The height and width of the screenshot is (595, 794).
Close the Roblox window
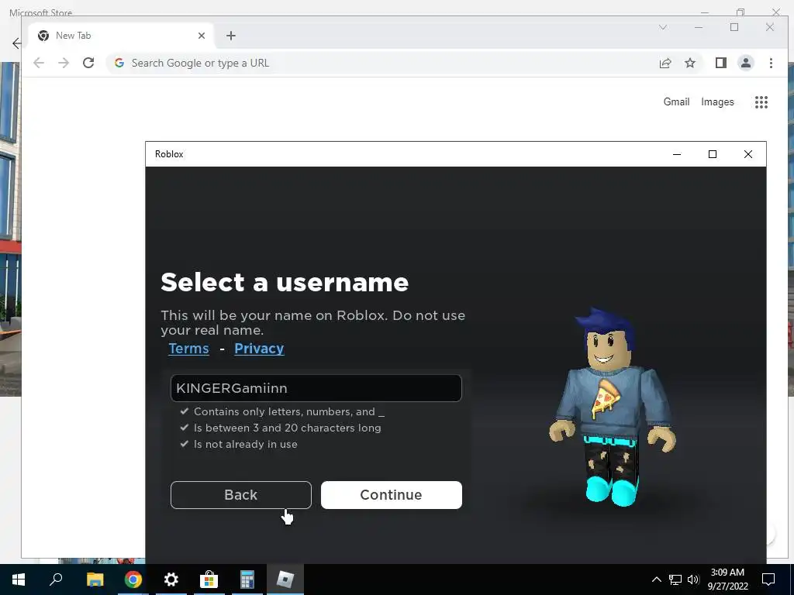pyautogui.click(x=748, y=154)
